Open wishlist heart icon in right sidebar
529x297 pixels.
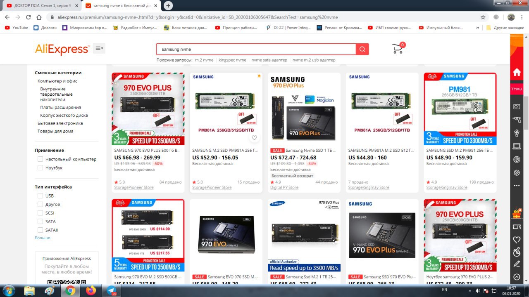[x=517, y=240]
